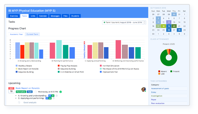
Task: Click the info icon after Knowing and understanding score
Action: pos(57,96)
